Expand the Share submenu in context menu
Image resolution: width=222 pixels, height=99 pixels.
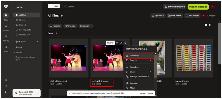(x=150, y=72)
